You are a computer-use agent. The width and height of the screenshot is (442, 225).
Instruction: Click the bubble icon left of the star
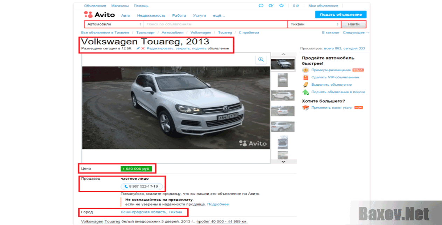pyautogui.click(x=271, y=6)
